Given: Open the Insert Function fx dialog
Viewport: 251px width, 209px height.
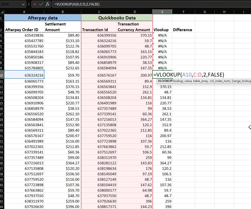Looking at the screenshot, I should click(47, 4).
